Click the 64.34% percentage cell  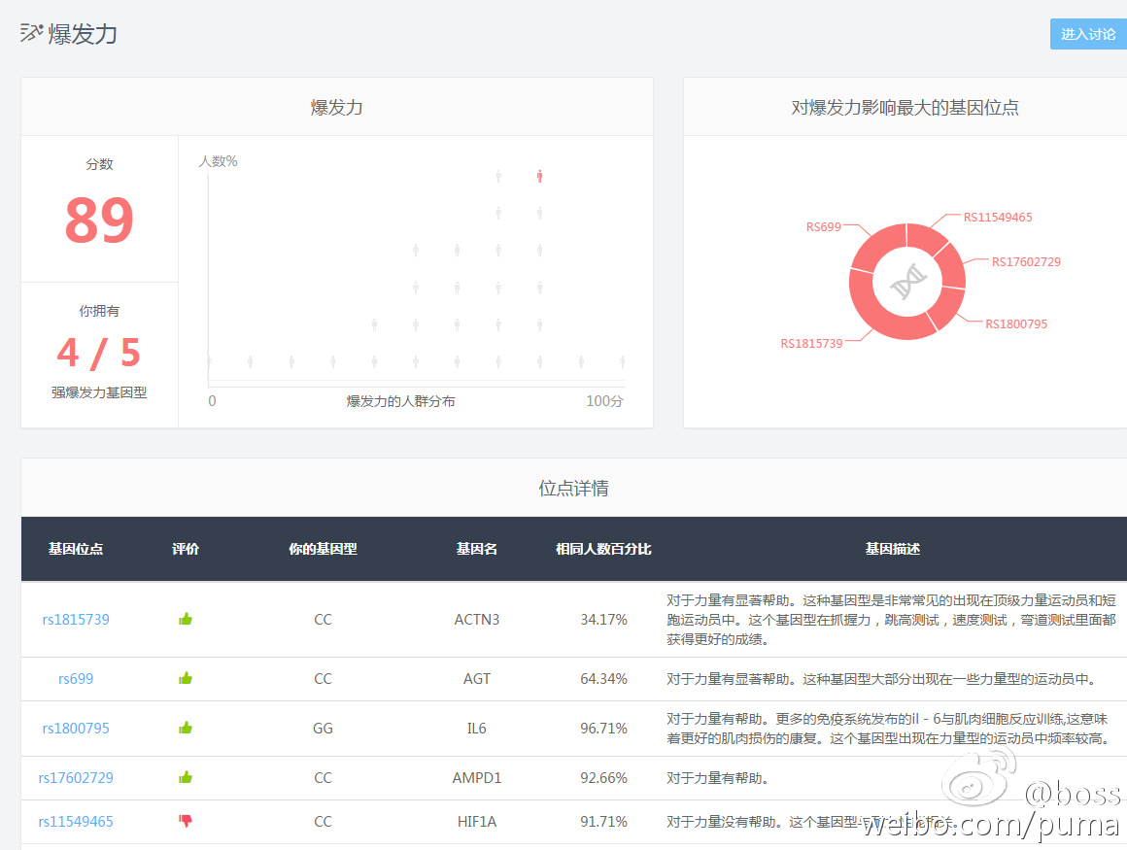pos(603,678)
